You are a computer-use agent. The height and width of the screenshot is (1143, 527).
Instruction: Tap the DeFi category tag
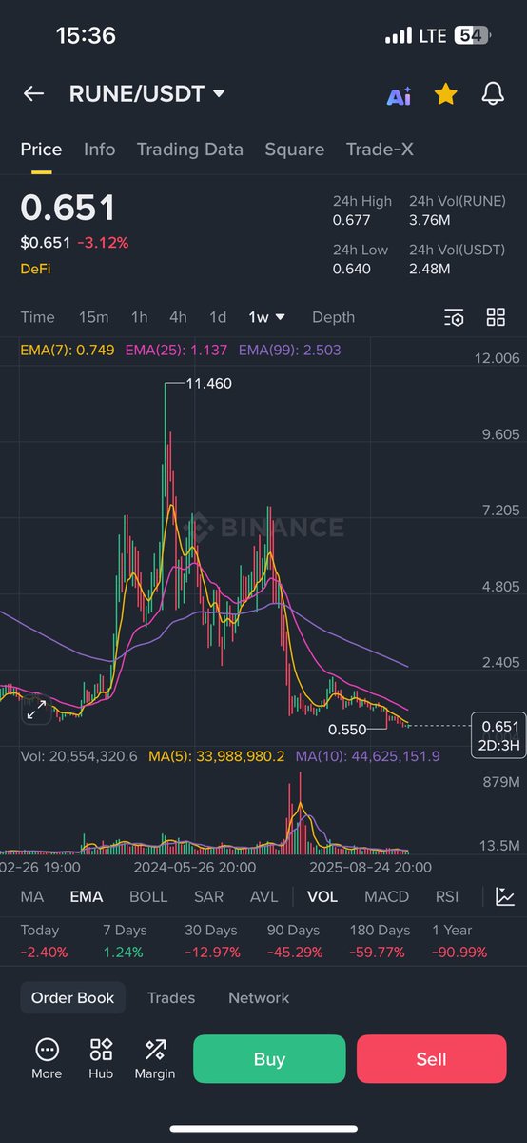pos(35,270)
